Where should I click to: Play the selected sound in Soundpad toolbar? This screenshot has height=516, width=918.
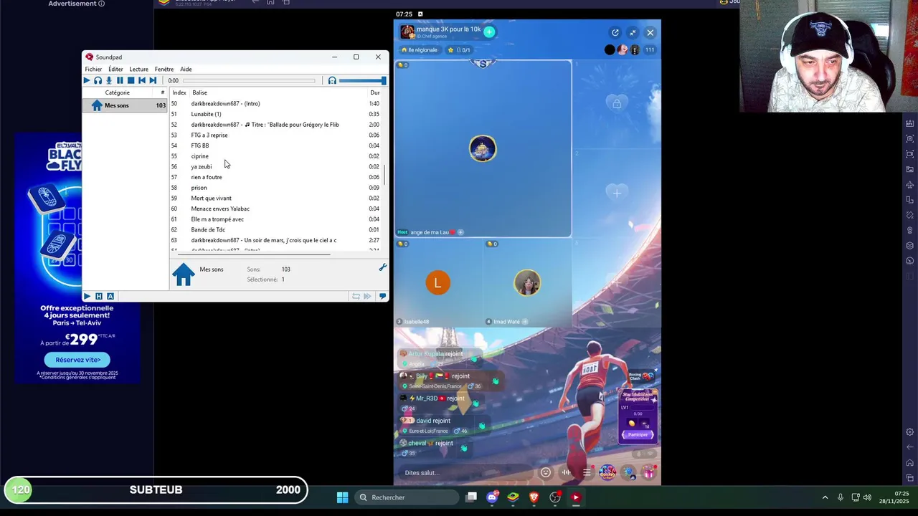(x=87, y=80)
